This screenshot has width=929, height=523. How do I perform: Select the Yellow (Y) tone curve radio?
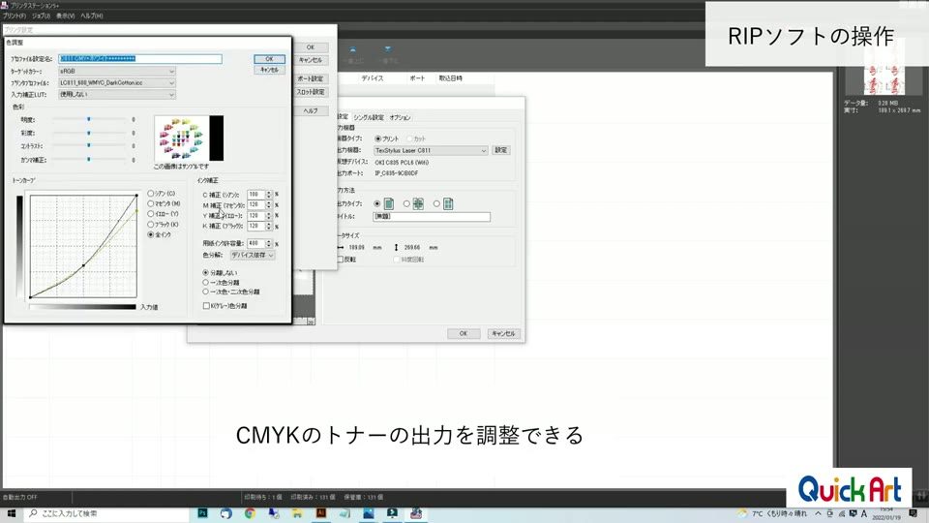[x=151, y=213]
